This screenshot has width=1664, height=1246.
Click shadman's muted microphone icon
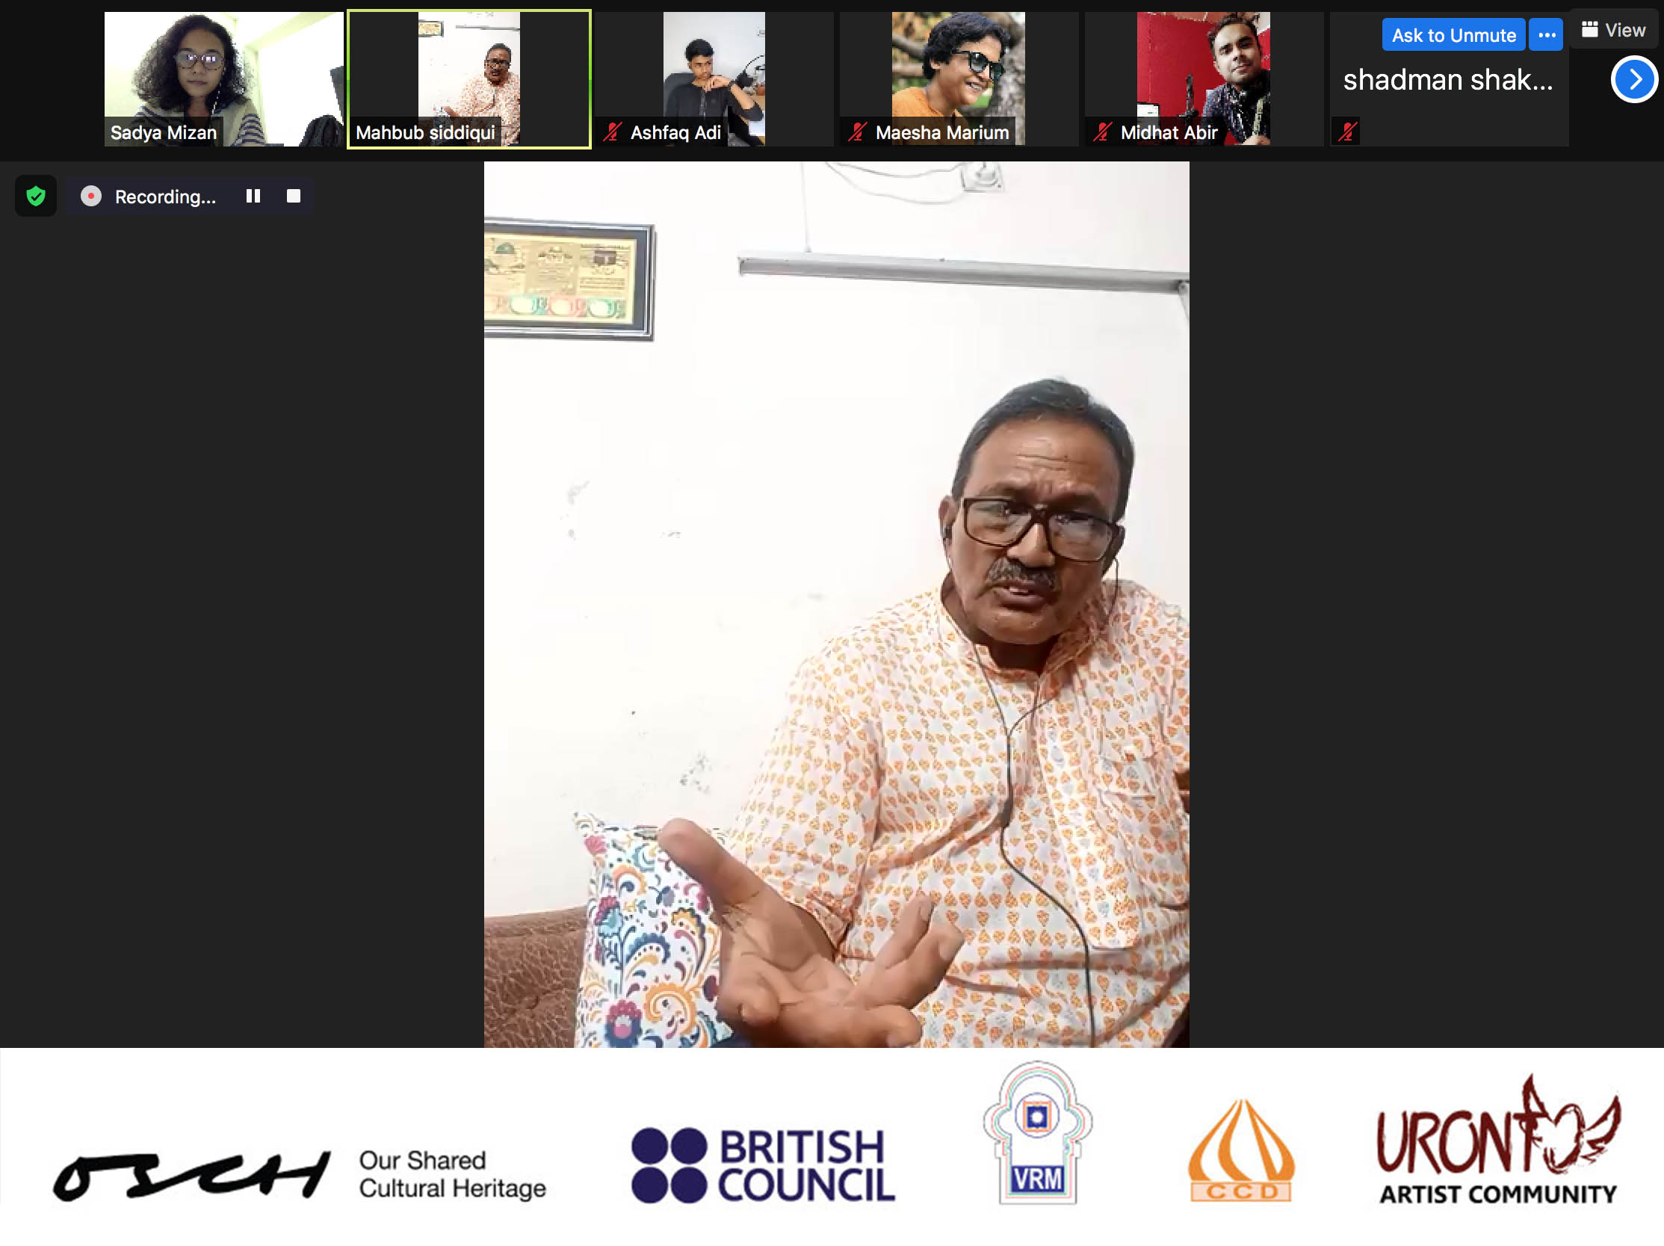[x=1346, y=132]
